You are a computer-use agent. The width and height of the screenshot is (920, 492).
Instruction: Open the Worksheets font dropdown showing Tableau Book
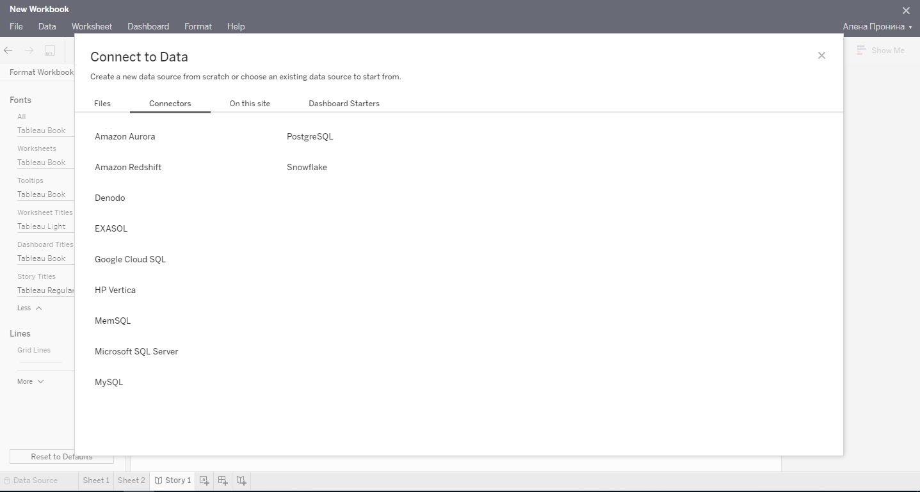[42, 162]
